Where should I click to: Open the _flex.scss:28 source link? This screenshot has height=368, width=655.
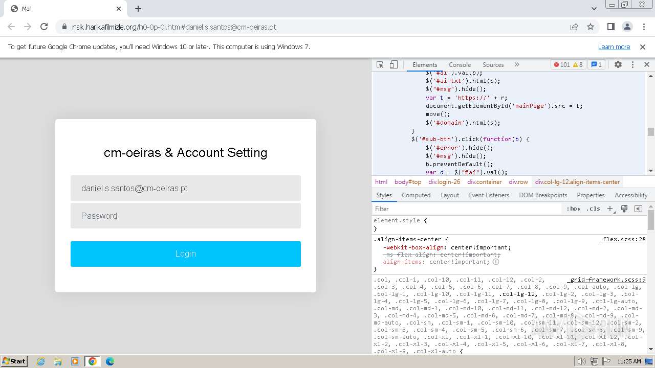pyautogui.click(x=622, y=239)
